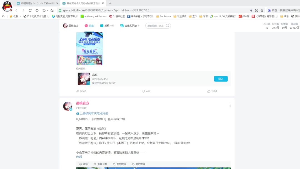
Task: Open comments with 746 replies
Action: pos(146,91)
